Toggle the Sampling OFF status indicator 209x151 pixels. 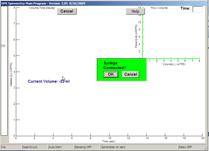tap(87, 147)
